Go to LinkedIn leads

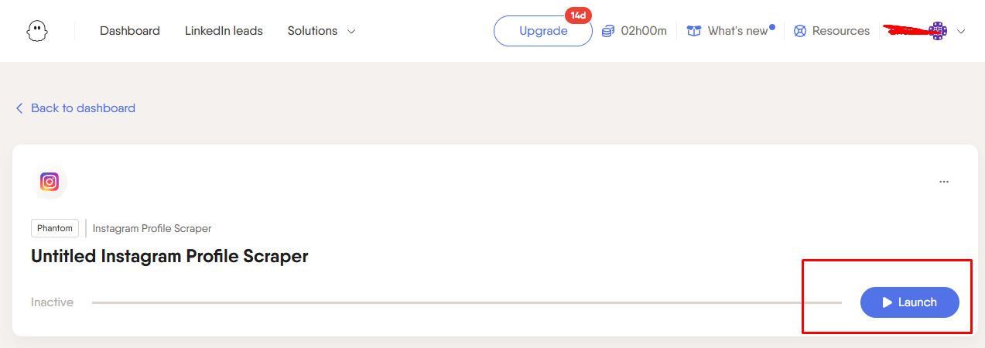(x=224, y=31)
